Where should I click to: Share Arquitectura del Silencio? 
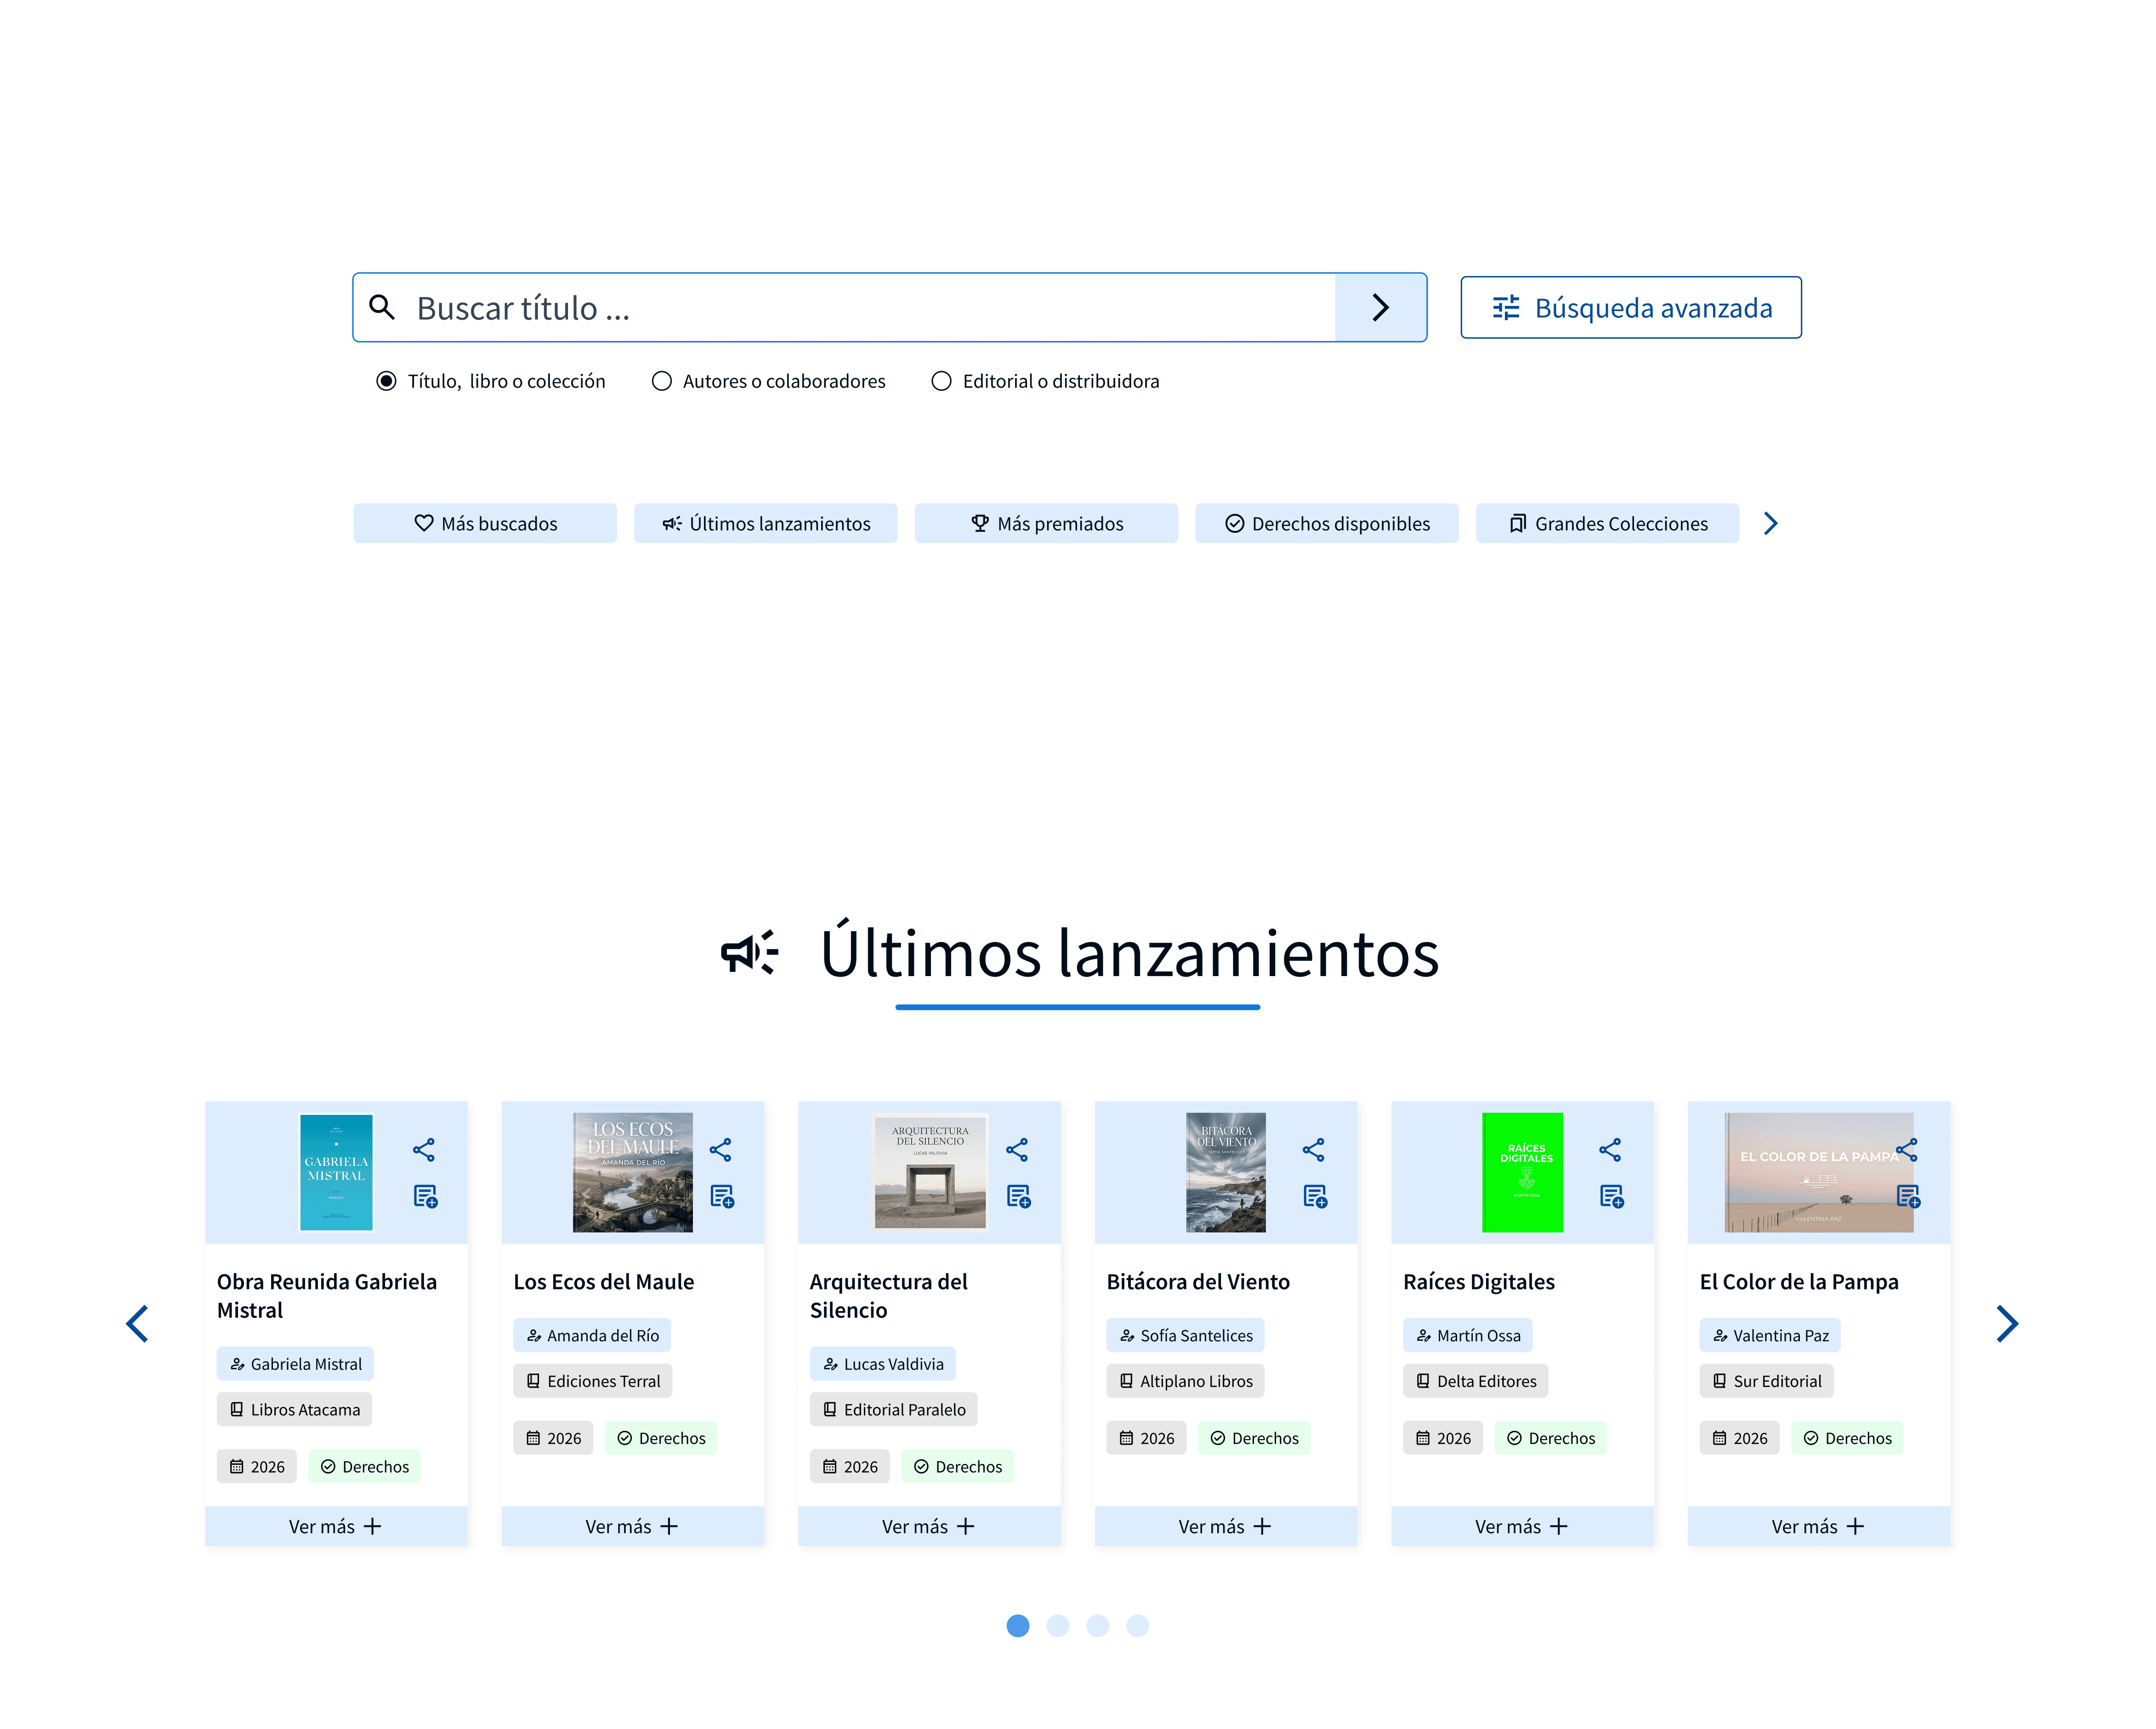(1017, 1149)
